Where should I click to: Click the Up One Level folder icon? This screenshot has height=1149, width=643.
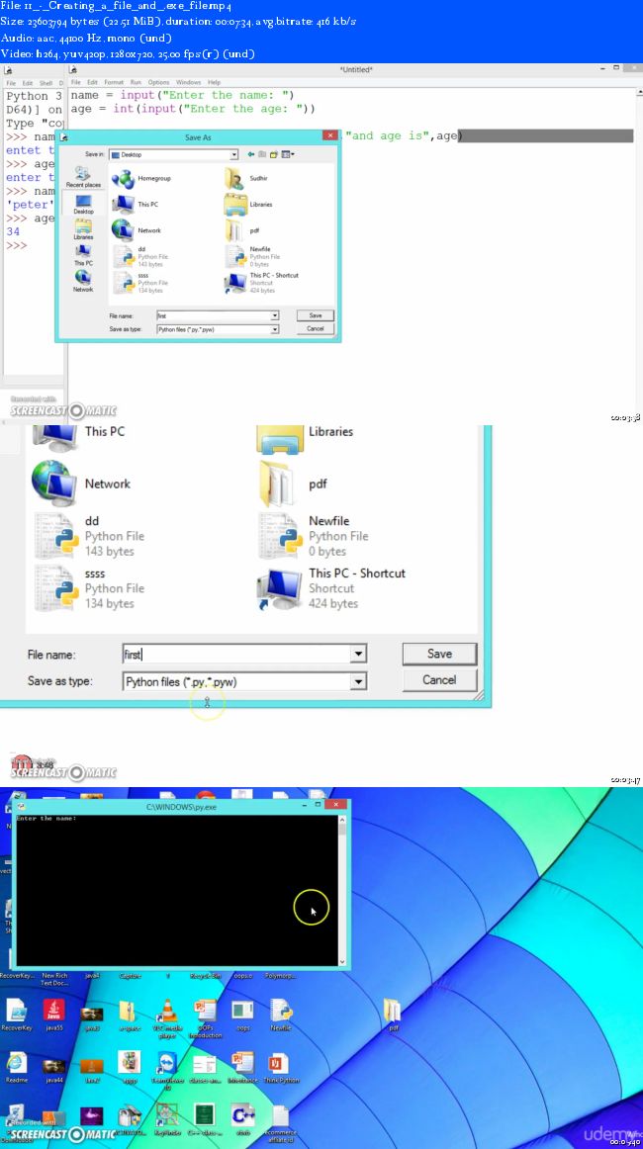coord(262,154)
